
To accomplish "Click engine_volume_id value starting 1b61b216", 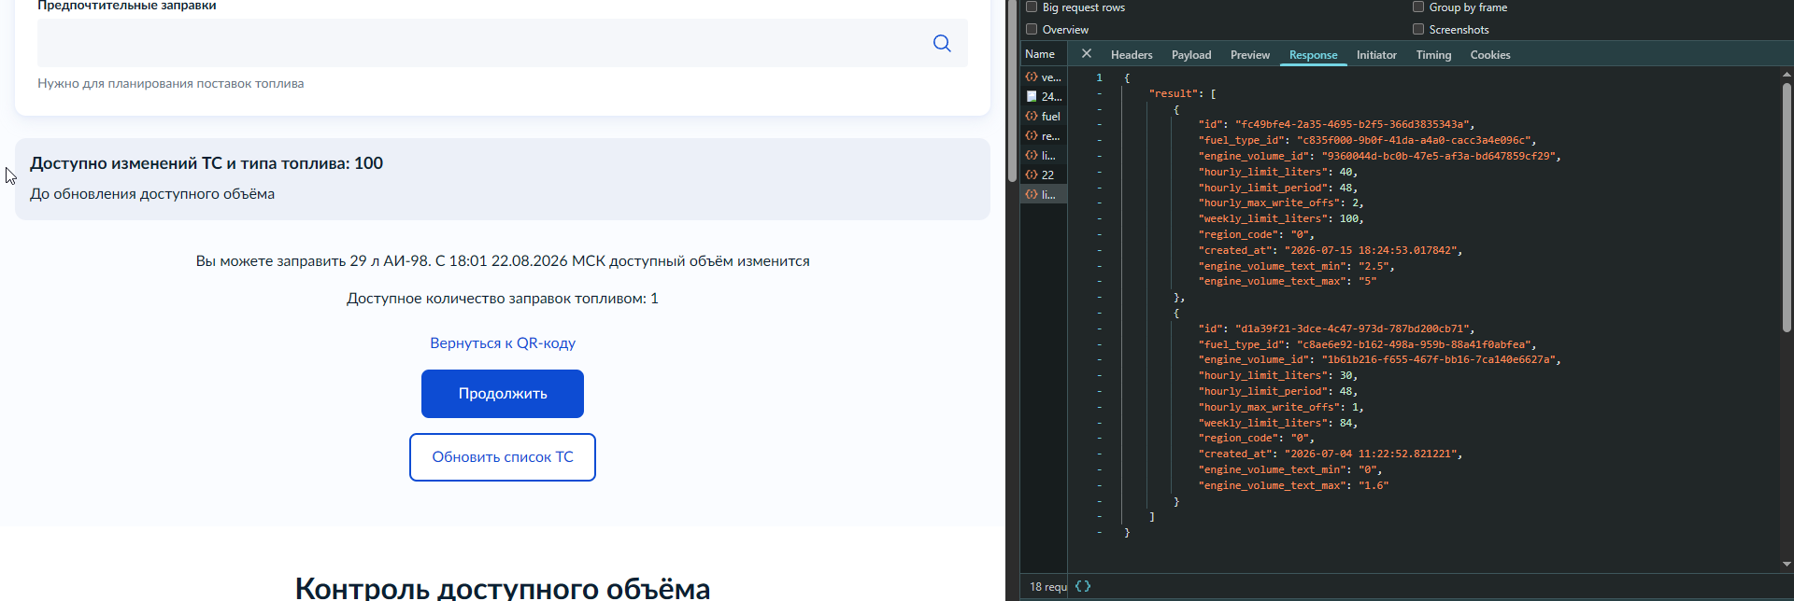I will 1438,359.
